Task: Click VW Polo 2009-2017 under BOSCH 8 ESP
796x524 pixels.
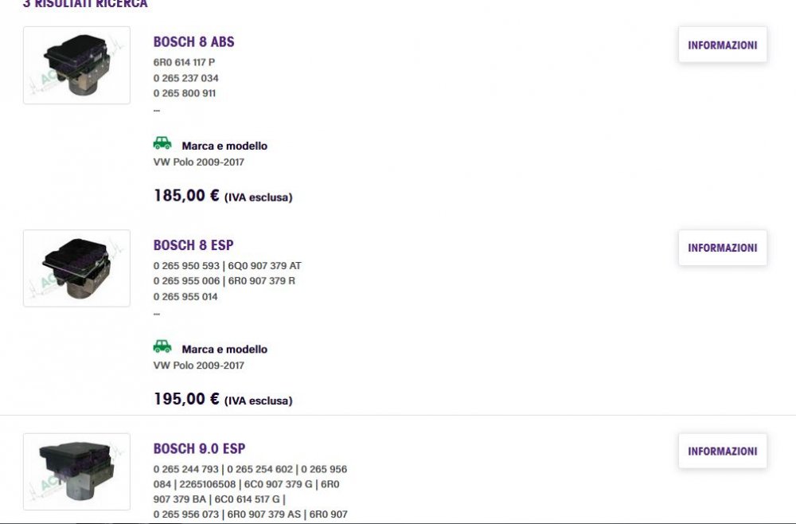Action: pyautogui.click(x=198, y=366)
